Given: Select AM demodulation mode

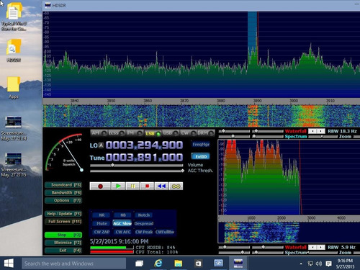Looking at the screenshot, I should (99, 133).
